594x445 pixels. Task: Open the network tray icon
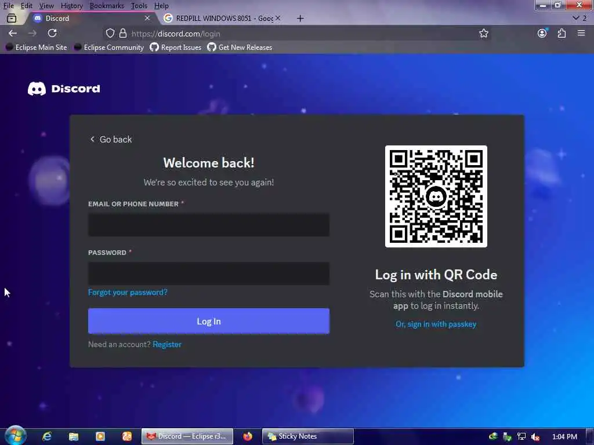[521, 437]
